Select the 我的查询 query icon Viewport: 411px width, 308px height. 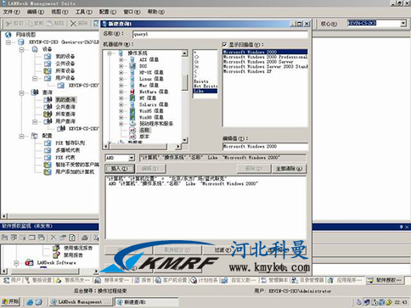point(48,99)
